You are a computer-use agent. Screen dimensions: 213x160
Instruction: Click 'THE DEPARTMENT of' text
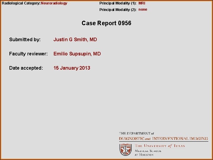(x=136, y=133)
